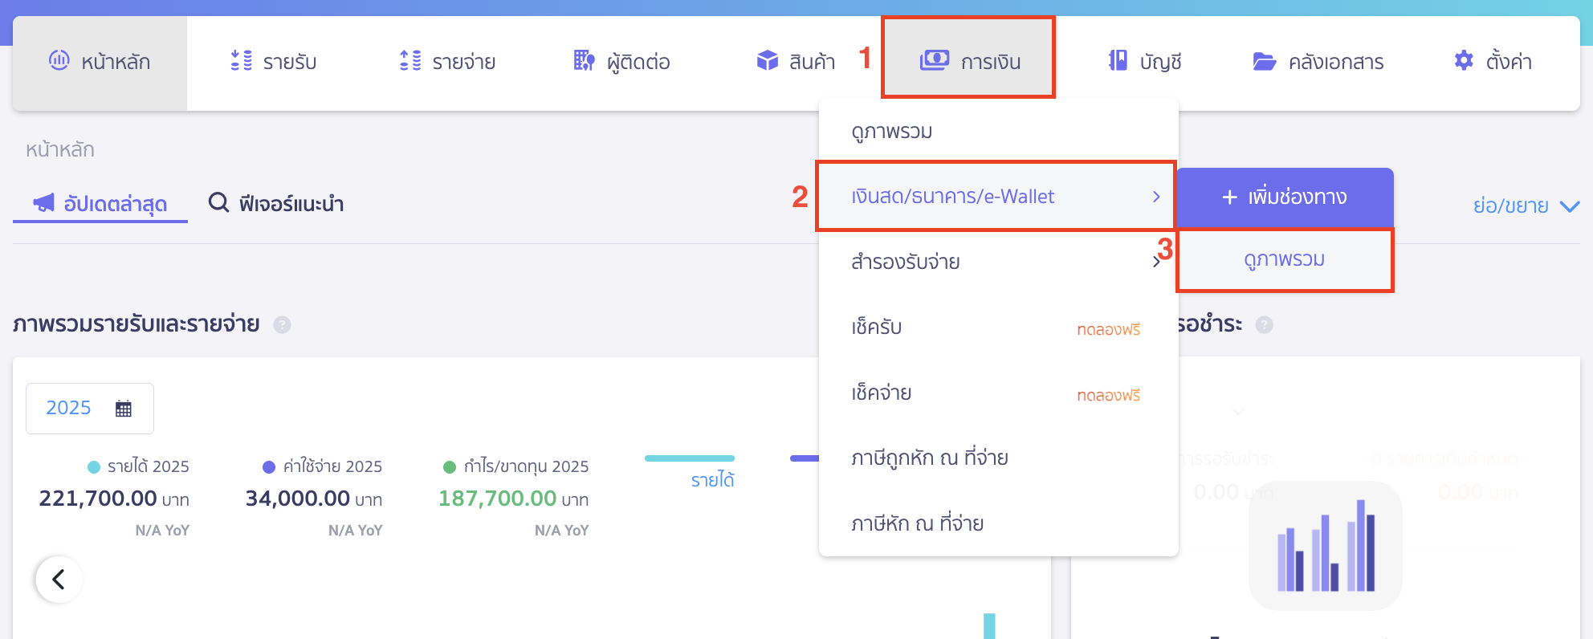Open the ผู้ติดต่อ menu
The image size is (1593, 639).
622,62
